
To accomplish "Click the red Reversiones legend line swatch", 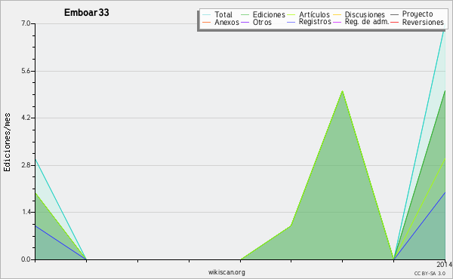I will pos(394,22).
